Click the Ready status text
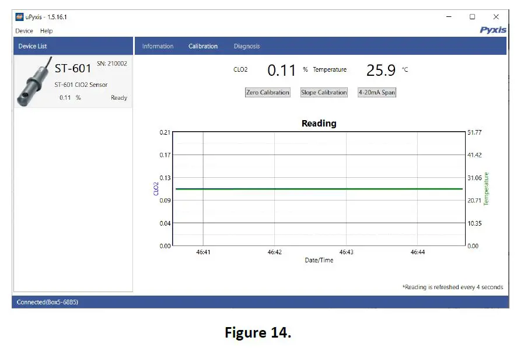The width and height of the screenshot is (531, 351). [x=119, y=97]
